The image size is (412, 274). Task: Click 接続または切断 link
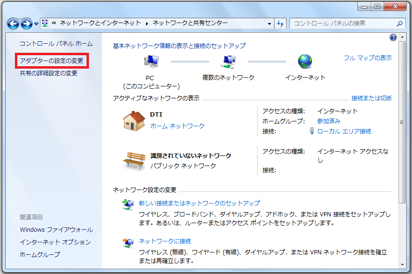click(372, 98)
